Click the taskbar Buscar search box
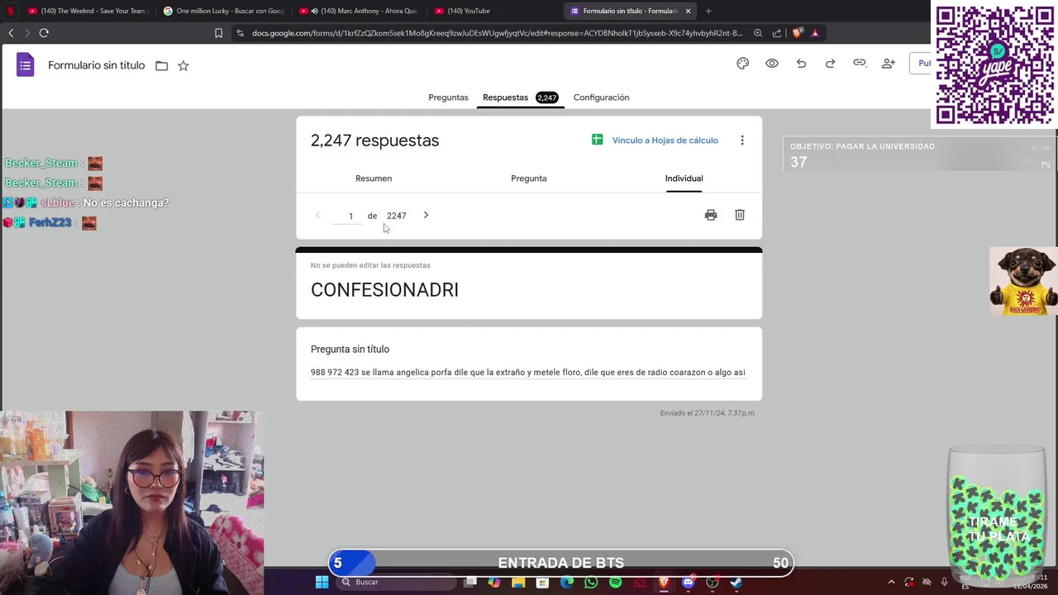 click(397, 583)
